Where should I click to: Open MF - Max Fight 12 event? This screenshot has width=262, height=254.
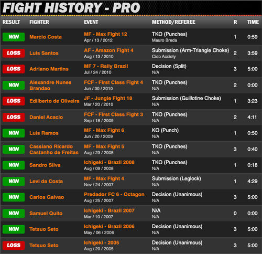pyautogui.click(x=105, y=34)
